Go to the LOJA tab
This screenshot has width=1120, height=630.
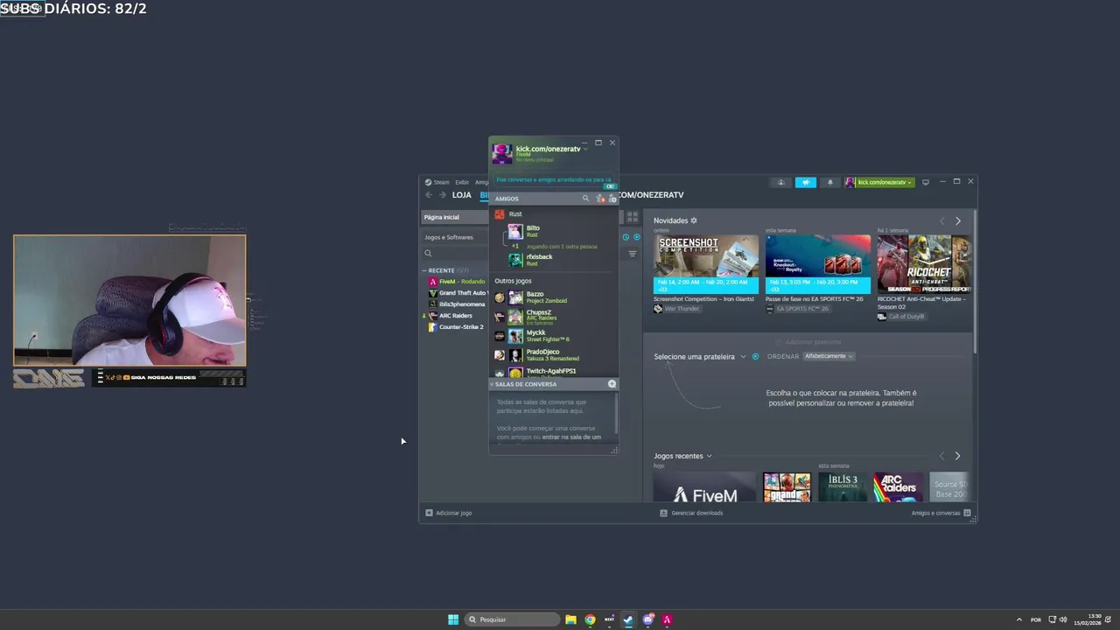[x=462, y=195]
